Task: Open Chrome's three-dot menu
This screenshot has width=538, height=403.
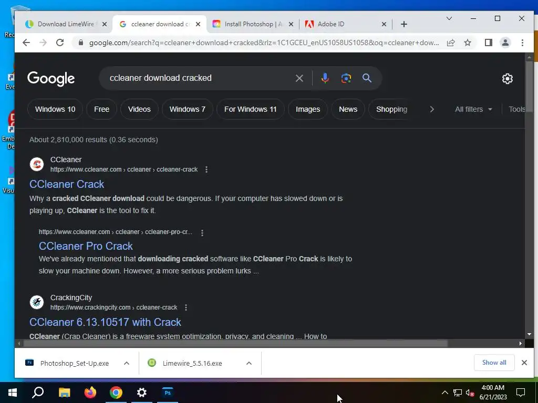Action: pyautogui.click(x=522, y=43)
